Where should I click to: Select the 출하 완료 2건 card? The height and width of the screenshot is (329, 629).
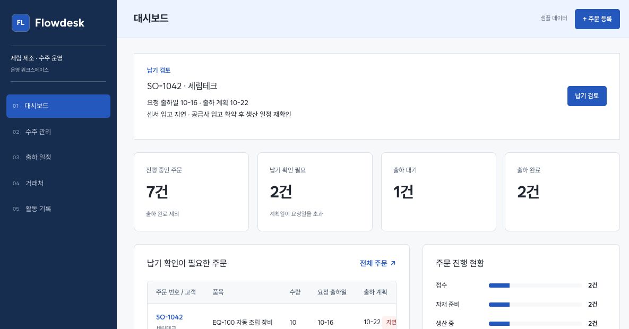[x=562, y=192]
